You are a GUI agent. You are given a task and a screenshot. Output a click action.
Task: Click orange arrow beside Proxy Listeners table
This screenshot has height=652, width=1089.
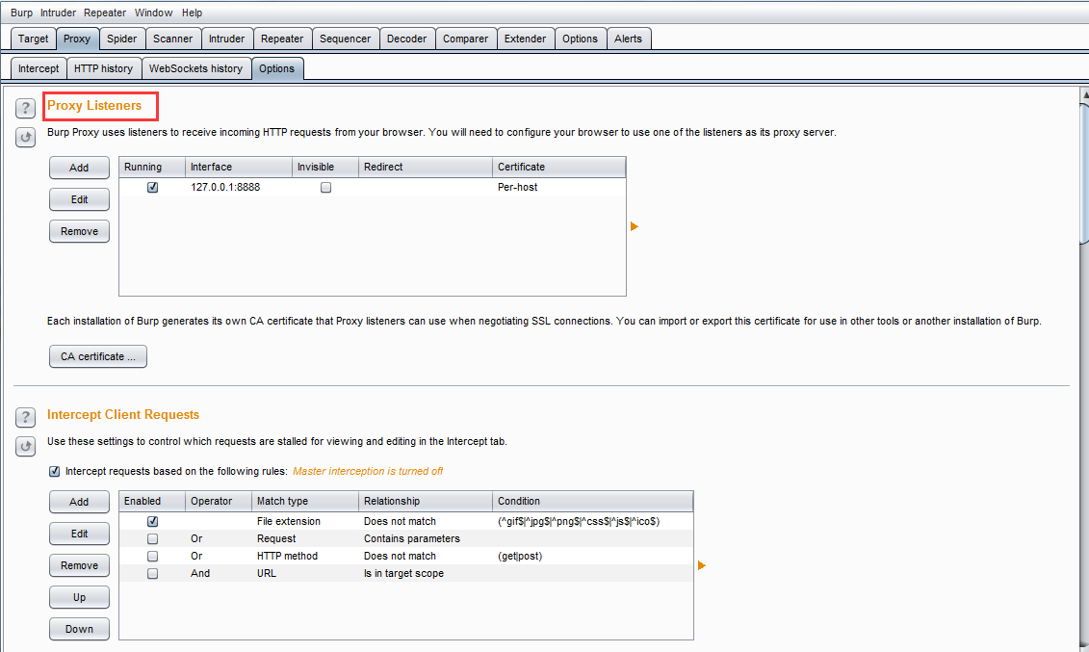(635, 226)
